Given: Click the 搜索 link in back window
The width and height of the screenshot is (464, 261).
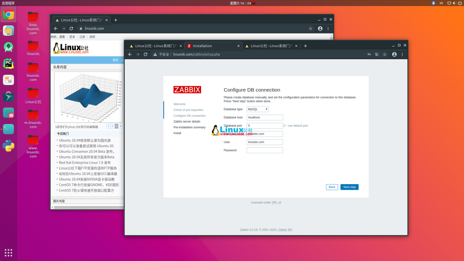Looking at the screenshot, I should (x=92, y=37).
